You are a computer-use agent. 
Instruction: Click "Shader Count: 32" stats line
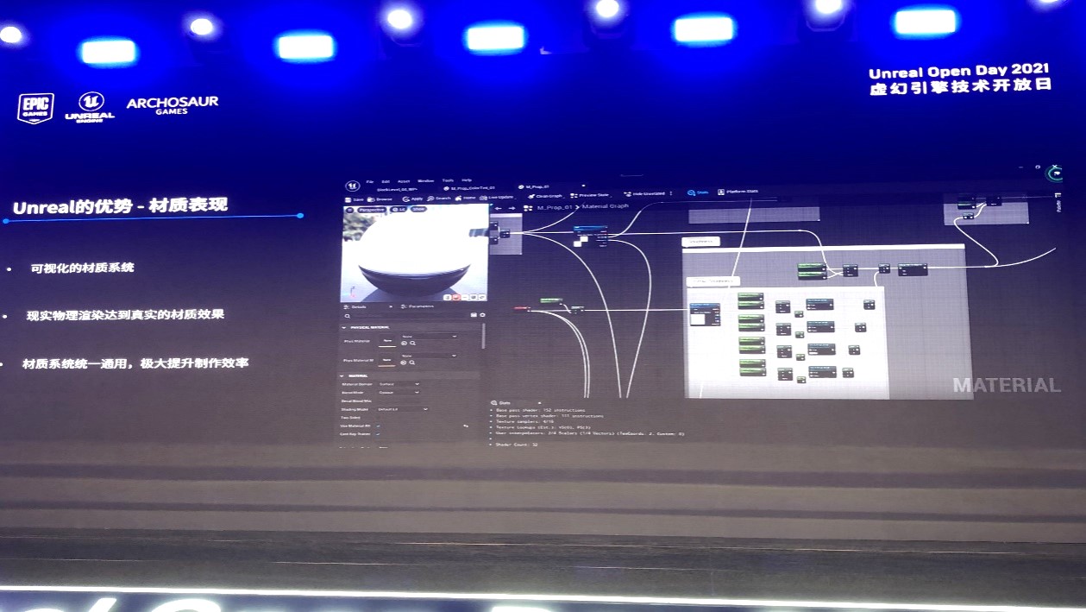[x=518, y=445]
